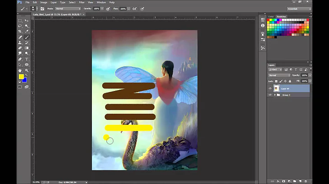Open the Essentials workspace dropdown
The width and height of the screenshot is (329, 184).
tap(299, 9)
